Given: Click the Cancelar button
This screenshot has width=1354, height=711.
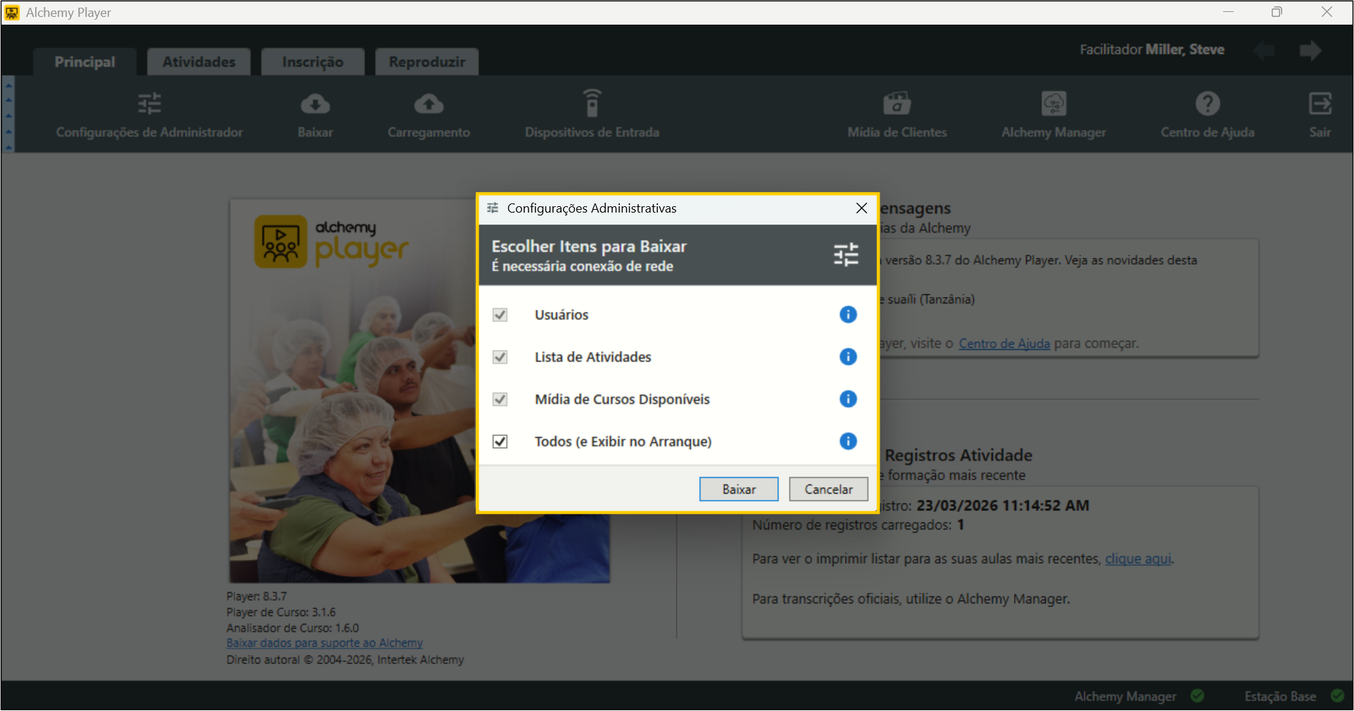Looking at the screenshot, I should click(828, 489).
